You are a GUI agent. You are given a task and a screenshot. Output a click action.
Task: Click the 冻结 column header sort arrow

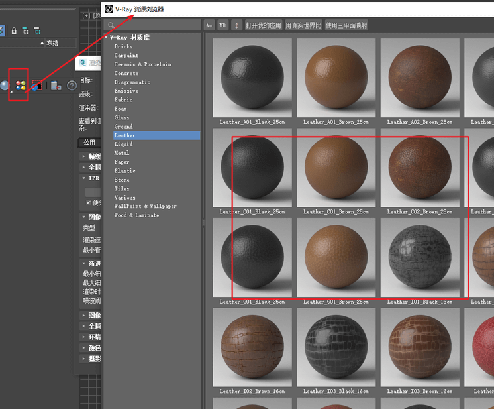click(42, 43)
